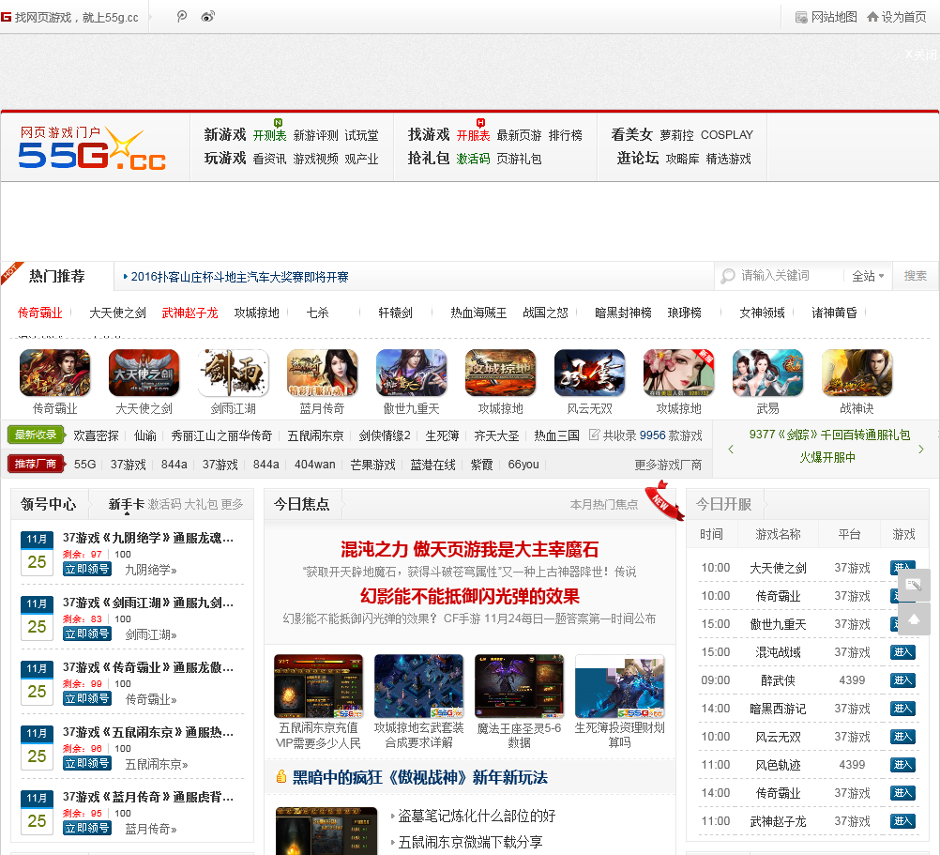The image size is (940, 855).
Task: Select the 新手卡 tab
Action: [127, 504]
